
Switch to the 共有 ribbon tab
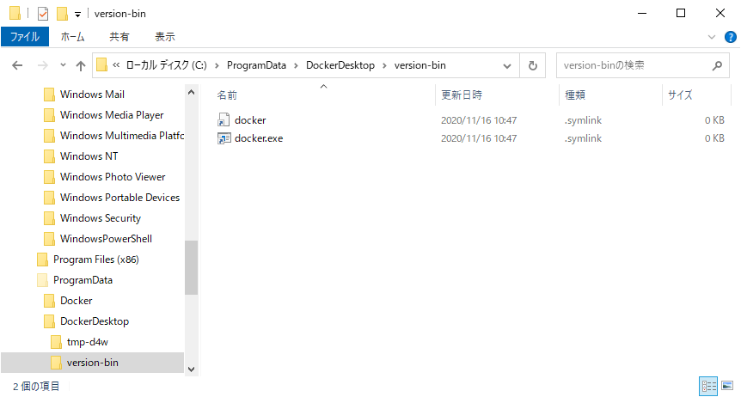(x=119, y=36)
